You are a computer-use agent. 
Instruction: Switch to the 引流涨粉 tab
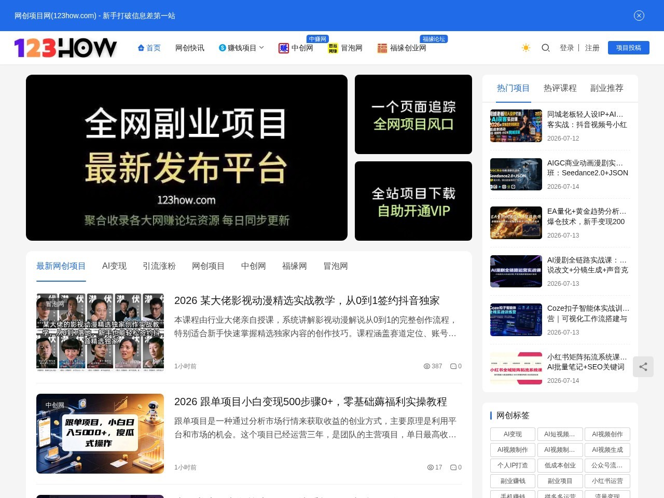(x=159, y=266)
